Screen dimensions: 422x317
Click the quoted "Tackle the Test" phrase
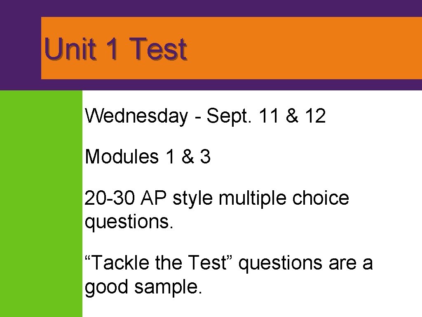click(159, 263)
